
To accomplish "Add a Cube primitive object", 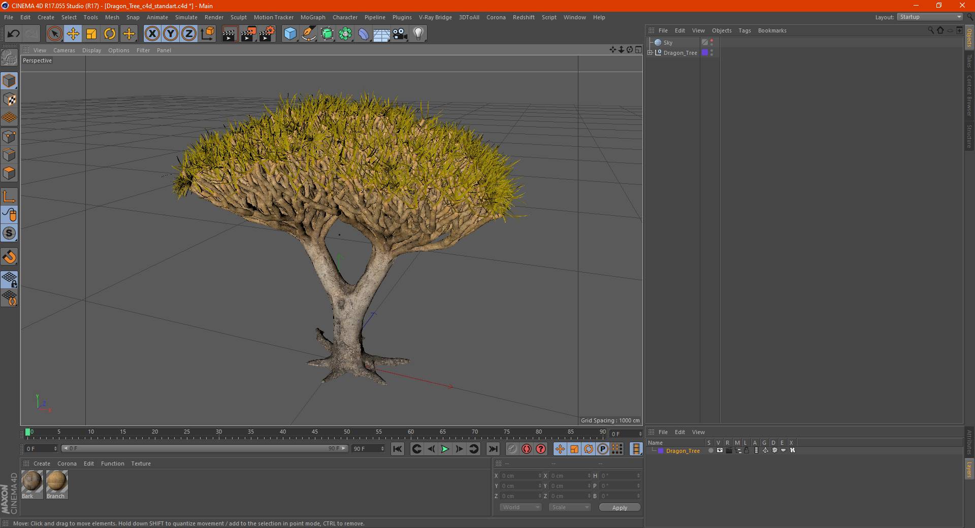I will [x=290, y=34].
